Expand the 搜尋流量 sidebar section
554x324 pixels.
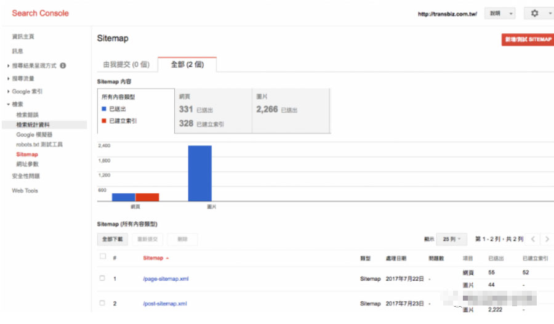click(23, 78)
